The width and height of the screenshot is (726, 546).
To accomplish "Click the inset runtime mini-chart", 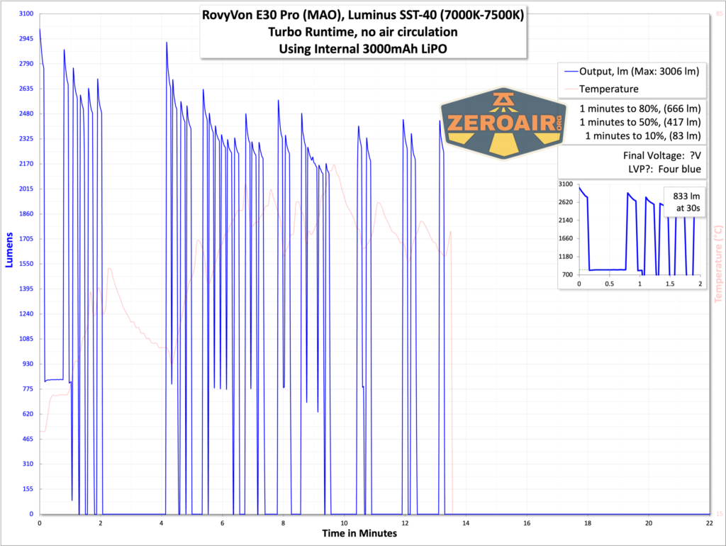I will point(631,234).
